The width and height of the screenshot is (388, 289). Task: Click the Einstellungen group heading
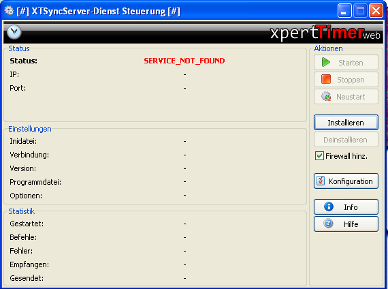30,129
